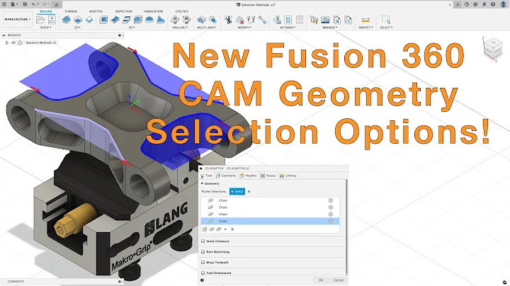Open the data panel grid icon

coord(4,4)
